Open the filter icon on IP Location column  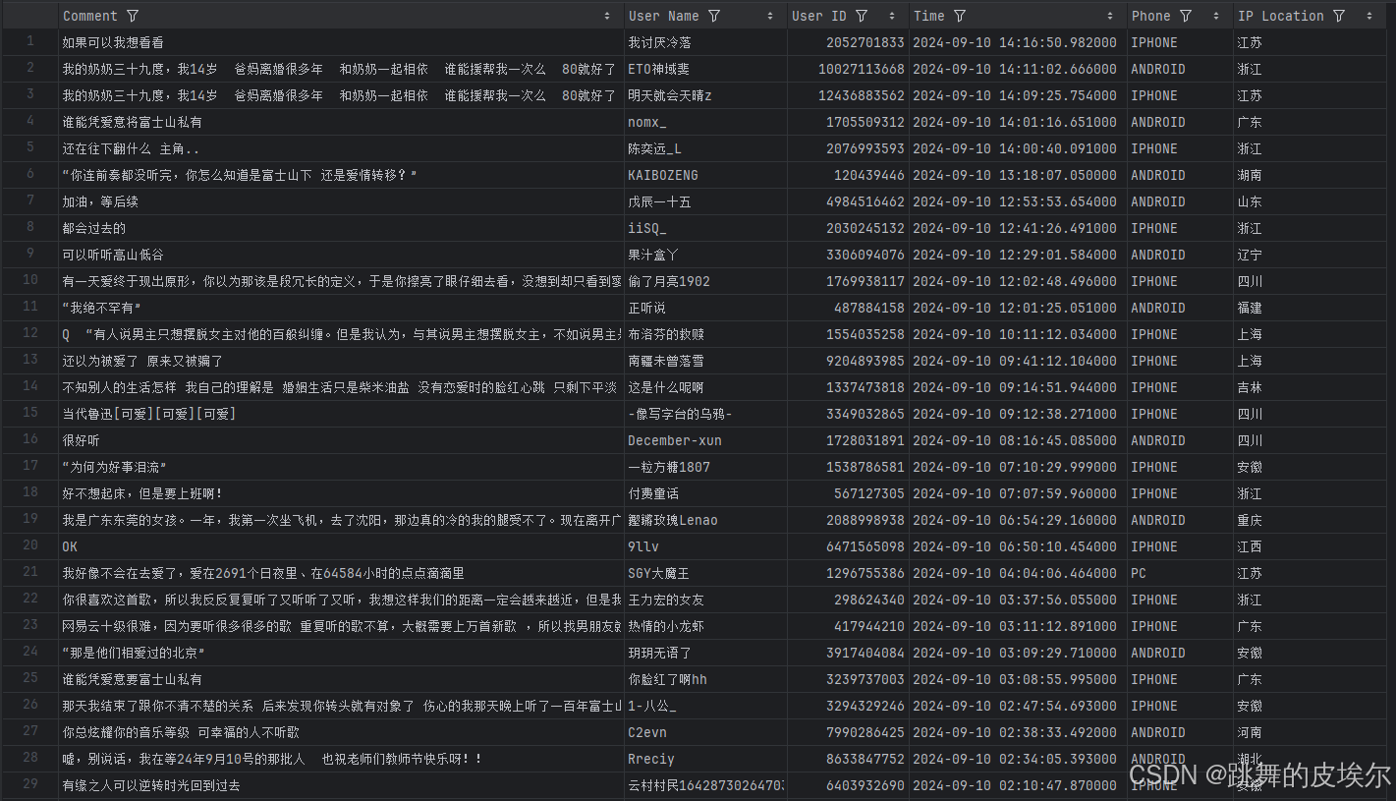tap(1339, 16)
